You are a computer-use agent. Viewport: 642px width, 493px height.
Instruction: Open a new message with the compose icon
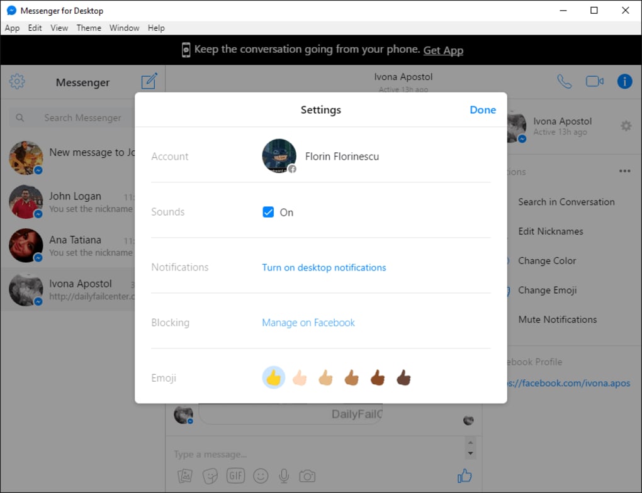(149, 81)
